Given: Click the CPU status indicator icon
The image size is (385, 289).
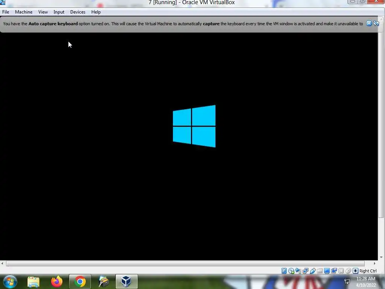Looking at the screenshot, I should (341, 271).
